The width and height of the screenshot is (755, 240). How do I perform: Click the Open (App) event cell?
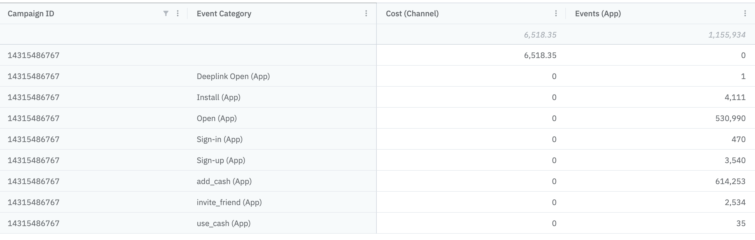(x=216, y=118)
